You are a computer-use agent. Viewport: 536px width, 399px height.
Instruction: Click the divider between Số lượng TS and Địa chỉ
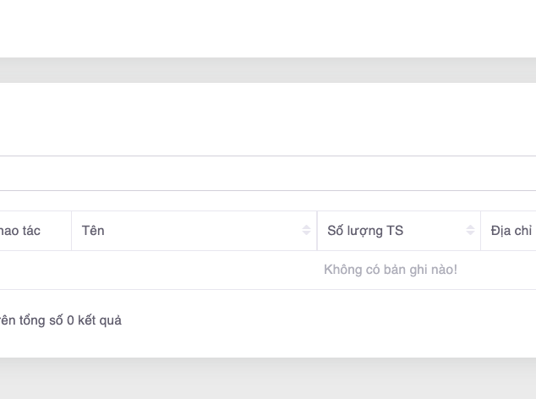tap(480, 231)
